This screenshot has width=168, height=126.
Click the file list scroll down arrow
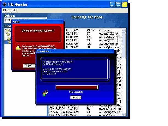124,114
